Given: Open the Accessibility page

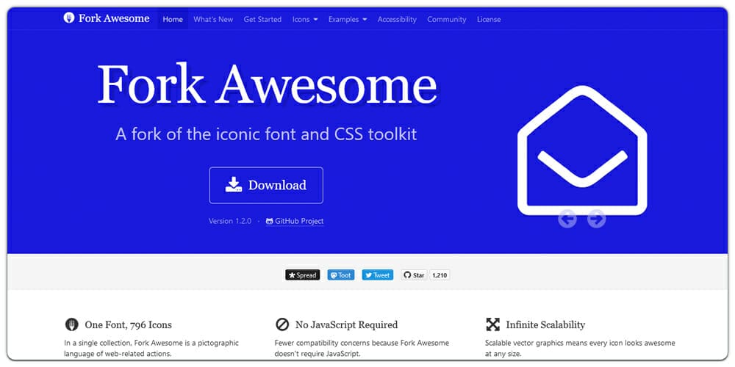Looking at the screenshot, I should [x=397, y=19].
